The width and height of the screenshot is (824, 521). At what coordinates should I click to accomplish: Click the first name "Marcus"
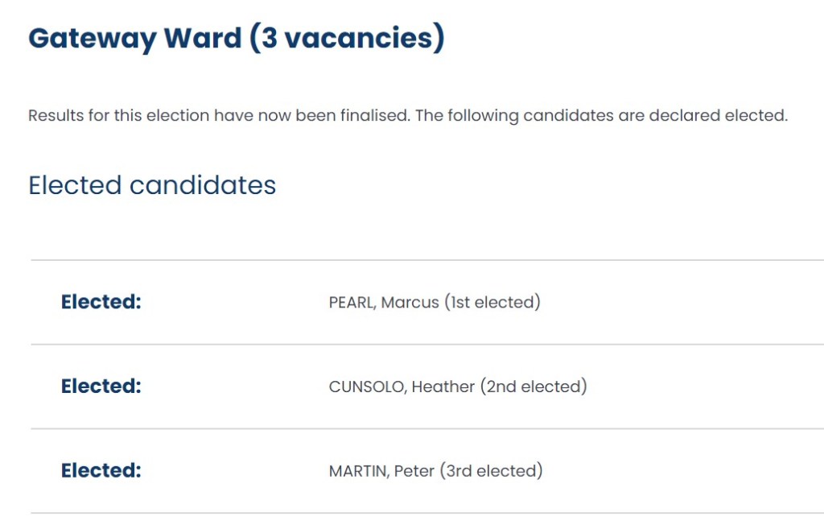click(410, 303)
